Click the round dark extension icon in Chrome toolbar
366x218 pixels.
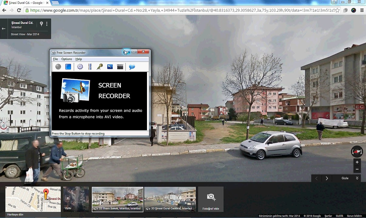pos(354,10)
